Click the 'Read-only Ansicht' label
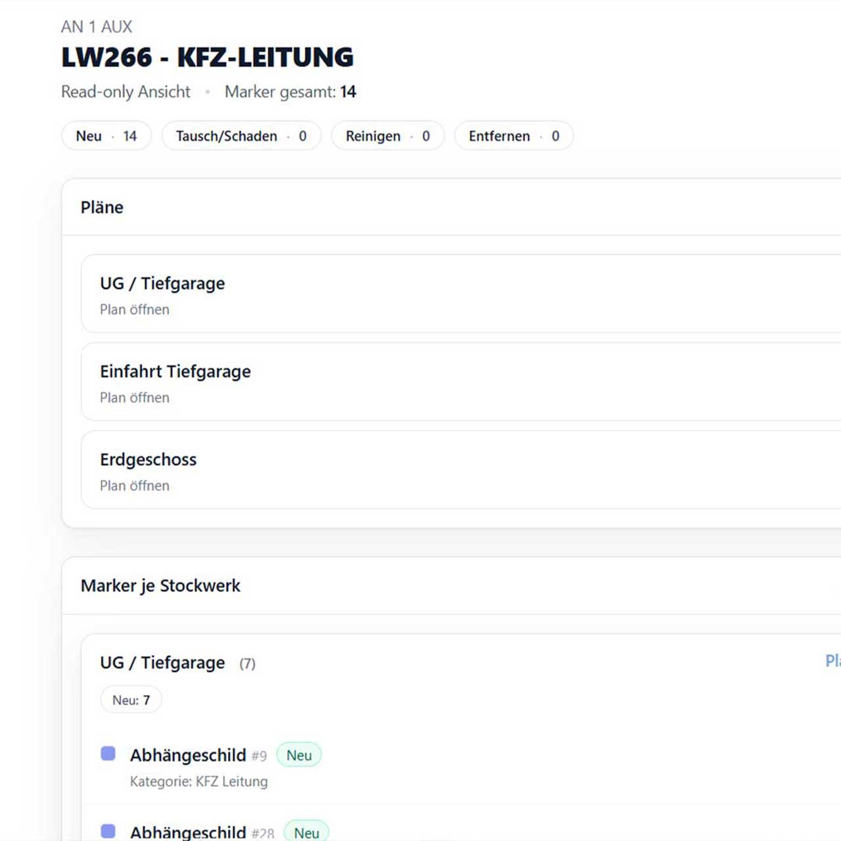The image size is (841, 841). tap(125, 92)
